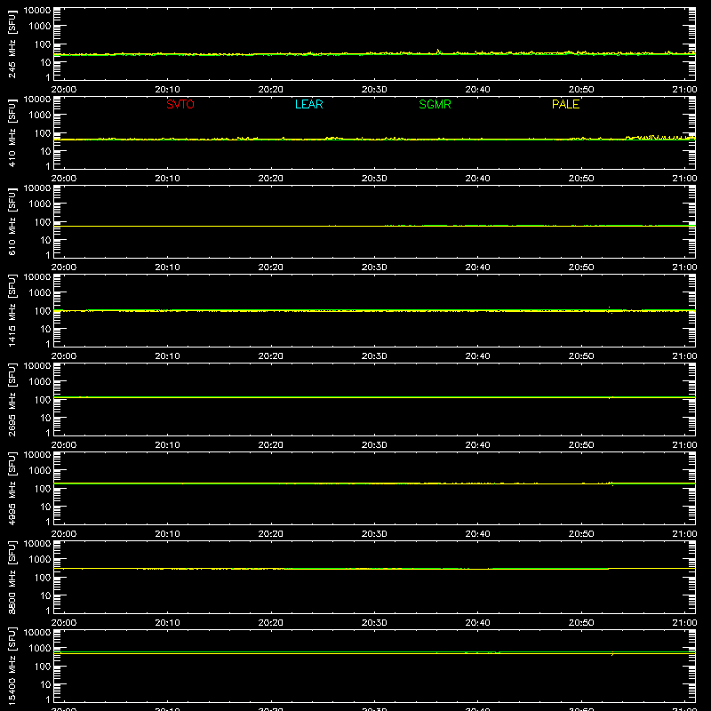This screenshot has height=711, width=711.
Task: Click the 10000 y-axis value on 4995 MHz plot
Action: pyautogui.click(x=37, y=455)
